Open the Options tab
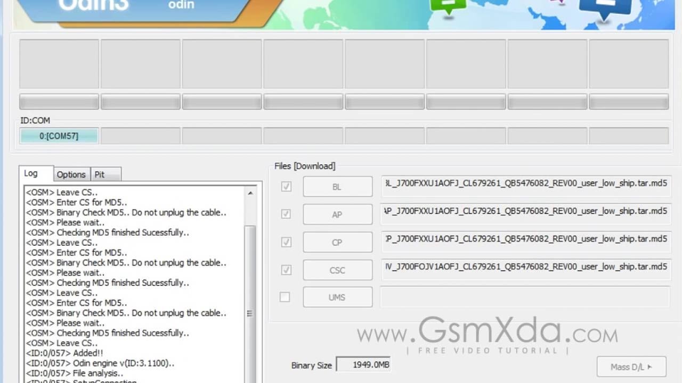The height and width of the screenshot is (383, 682). [x=71, y=174]
